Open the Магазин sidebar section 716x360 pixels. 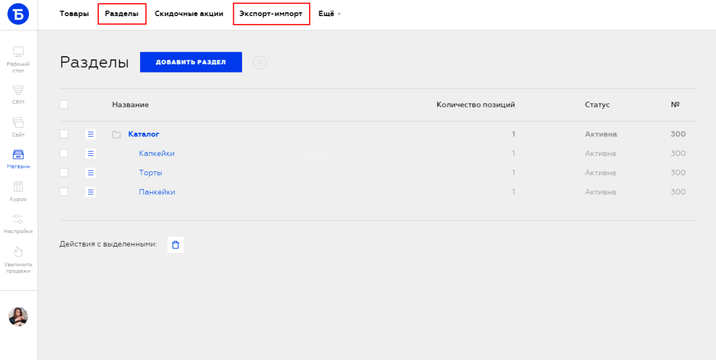pyautogui.click(x=19, y=159)
